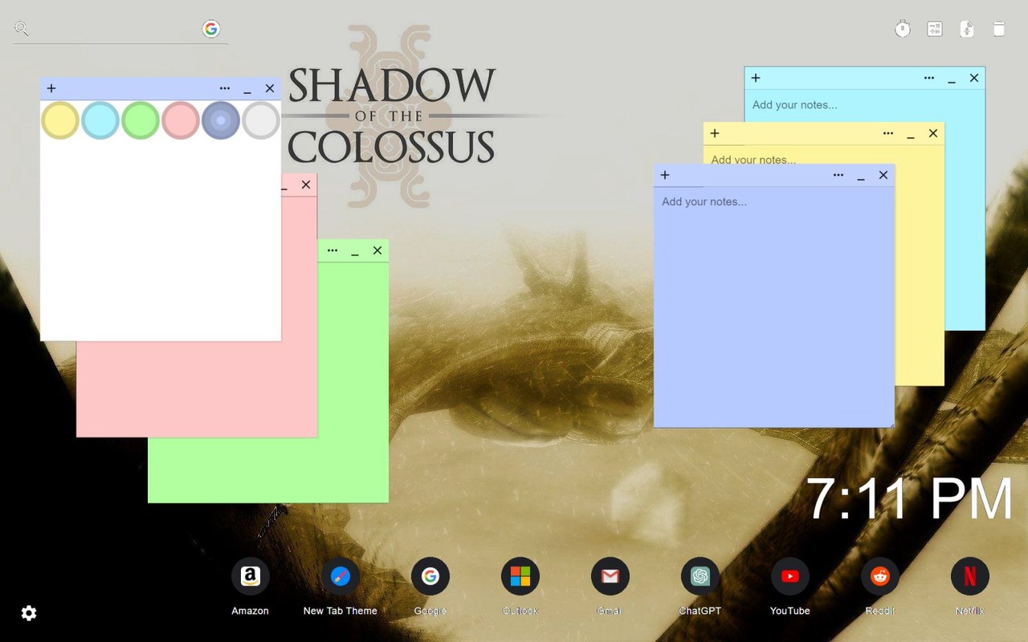Pick the yellow color circle
Screen dimensions: 1028x642
pos(60,120)
